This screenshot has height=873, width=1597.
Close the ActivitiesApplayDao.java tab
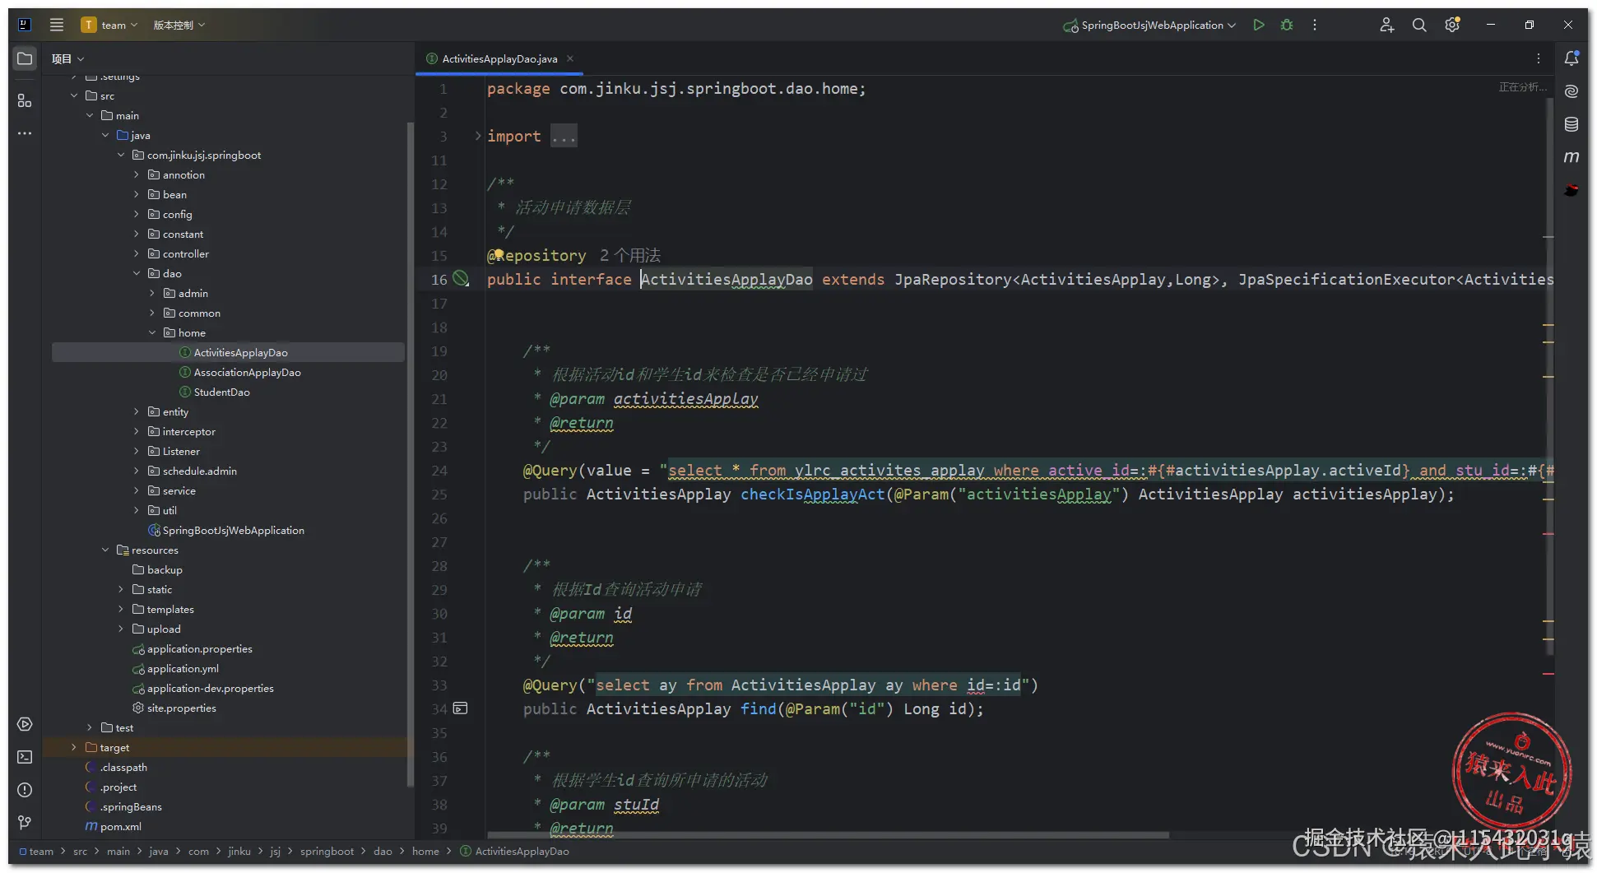(569, 58)
